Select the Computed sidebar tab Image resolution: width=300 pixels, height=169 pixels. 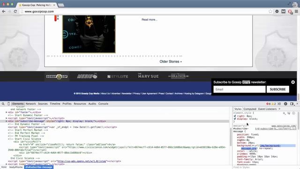250,109
